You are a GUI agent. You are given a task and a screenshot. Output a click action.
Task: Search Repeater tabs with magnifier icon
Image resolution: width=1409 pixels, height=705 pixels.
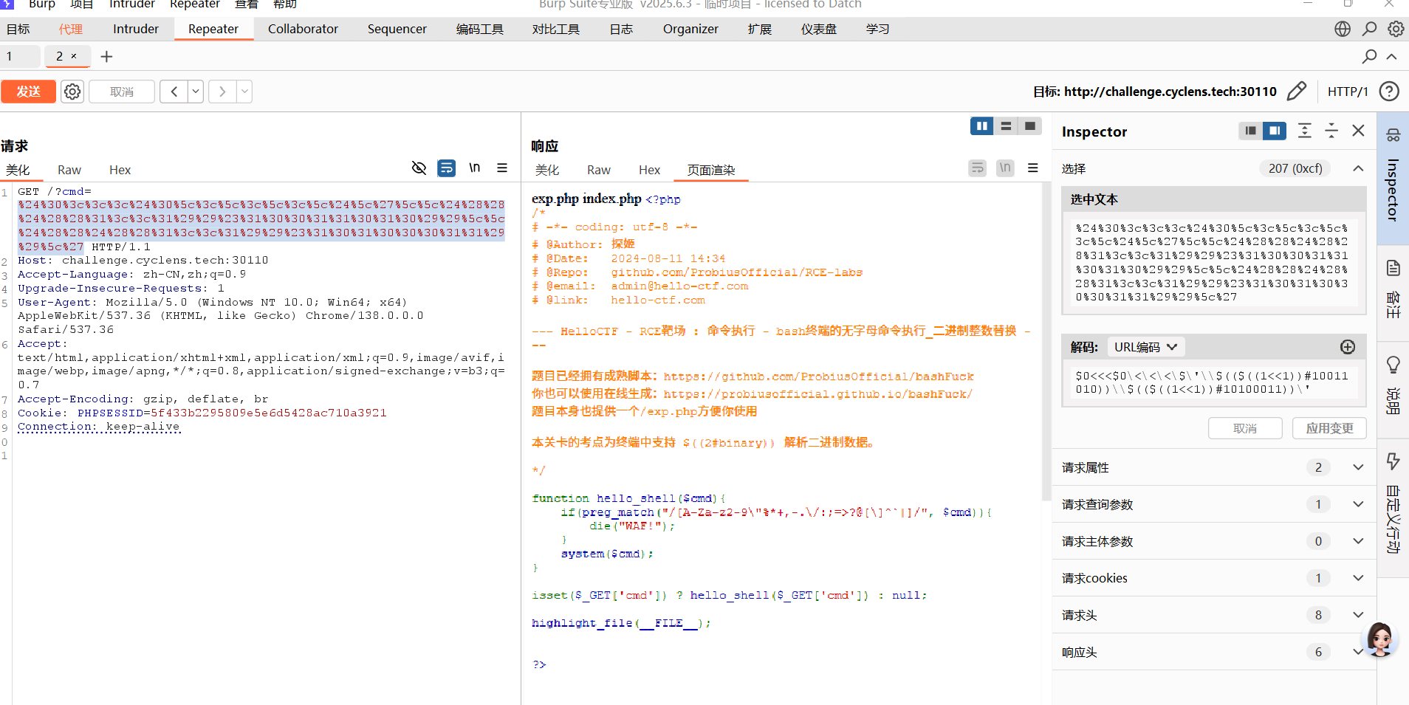point(1370,56)
